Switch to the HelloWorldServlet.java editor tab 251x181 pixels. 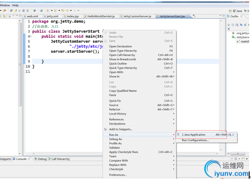pos(101,16)
